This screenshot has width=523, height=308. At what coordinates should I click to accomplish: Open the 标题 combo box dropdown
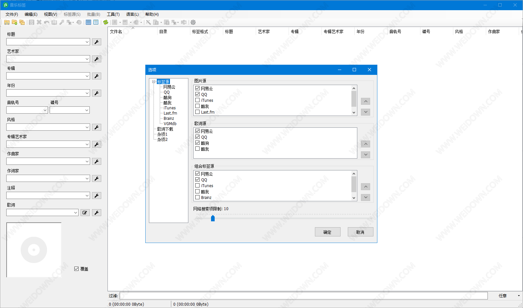click(87, 42)
